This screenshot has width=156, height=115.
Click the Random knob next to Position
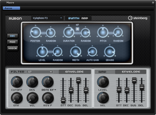[51, 33]
